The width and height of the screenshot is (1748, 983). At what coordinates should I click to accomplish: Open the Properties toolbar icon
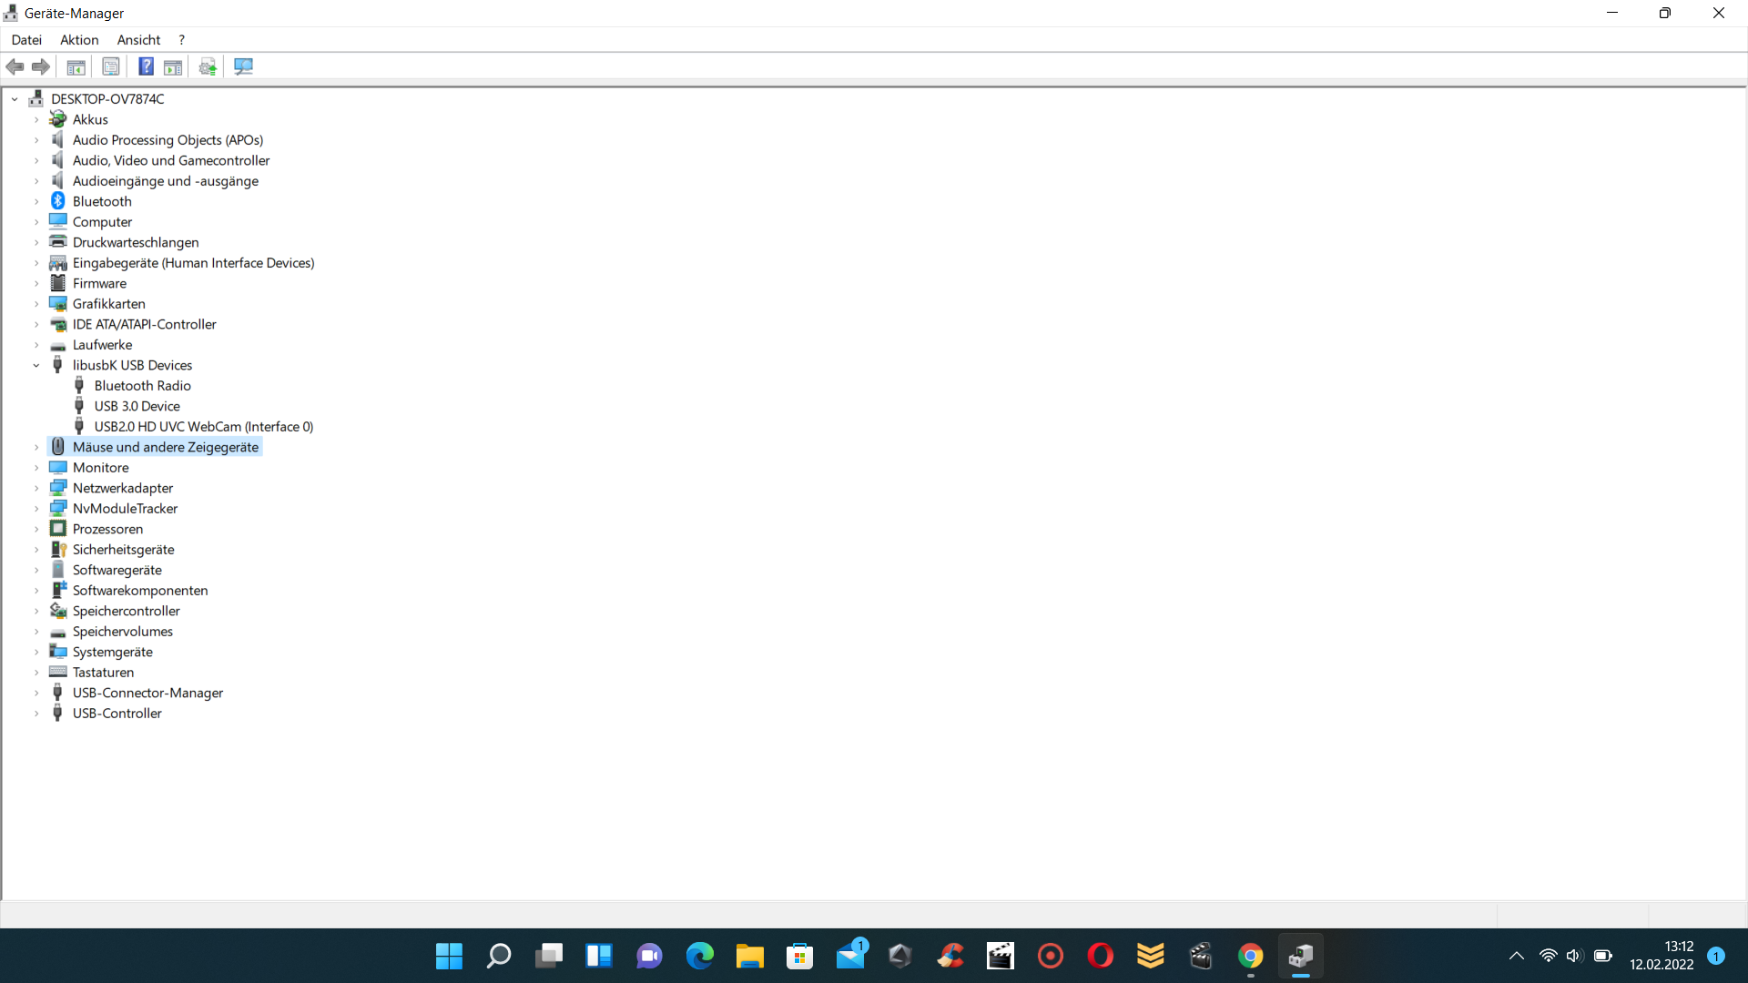click(x=111, y=66)
